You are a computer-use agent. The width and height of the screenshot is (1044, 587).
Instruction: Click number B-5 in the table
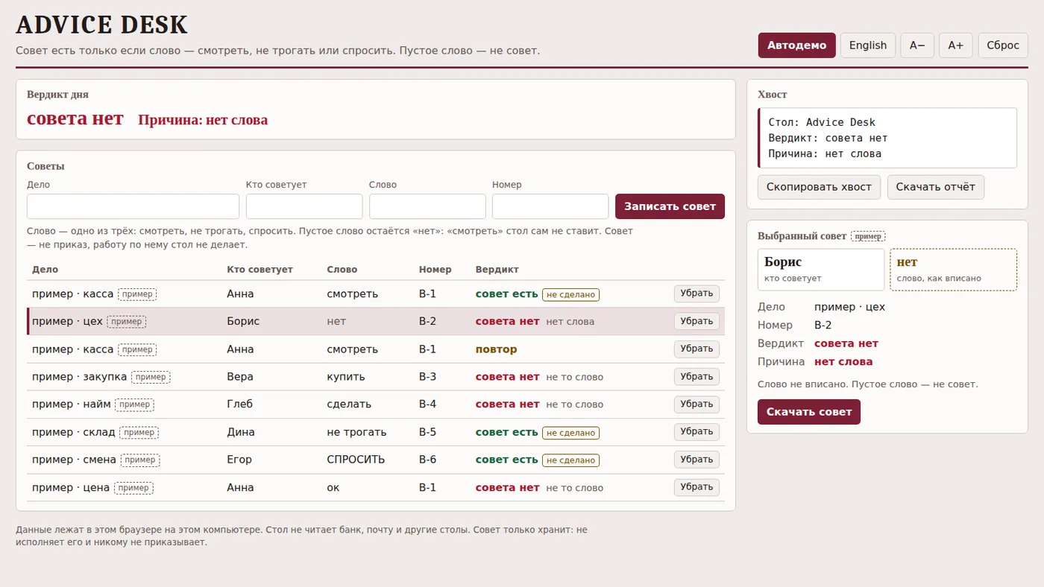427,432
